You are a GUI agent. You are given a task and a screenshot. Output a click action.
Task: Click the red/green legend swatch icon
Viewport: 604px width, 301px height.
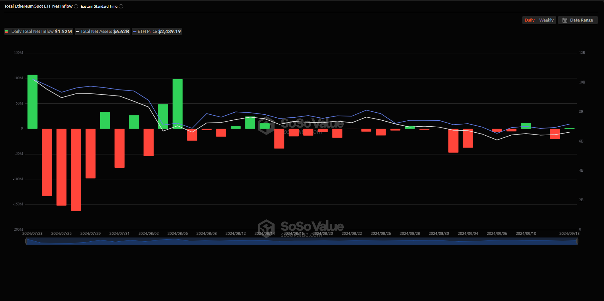6,31
